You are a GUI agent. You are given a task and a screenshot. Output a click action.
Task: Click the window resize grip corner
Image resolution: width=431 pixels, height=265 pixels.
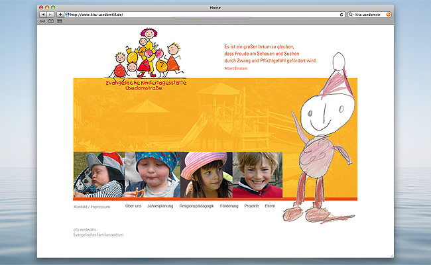[x=392, y=256]
